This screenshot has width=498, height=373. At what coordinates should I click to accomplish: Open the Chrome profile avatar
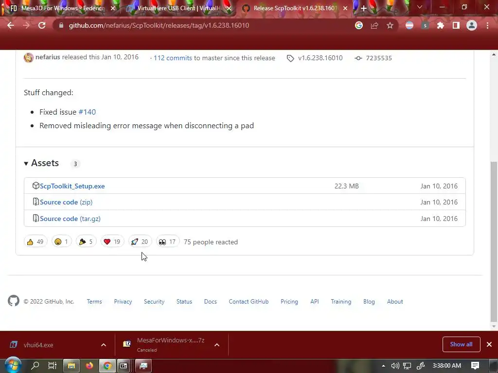click(472, 25)
